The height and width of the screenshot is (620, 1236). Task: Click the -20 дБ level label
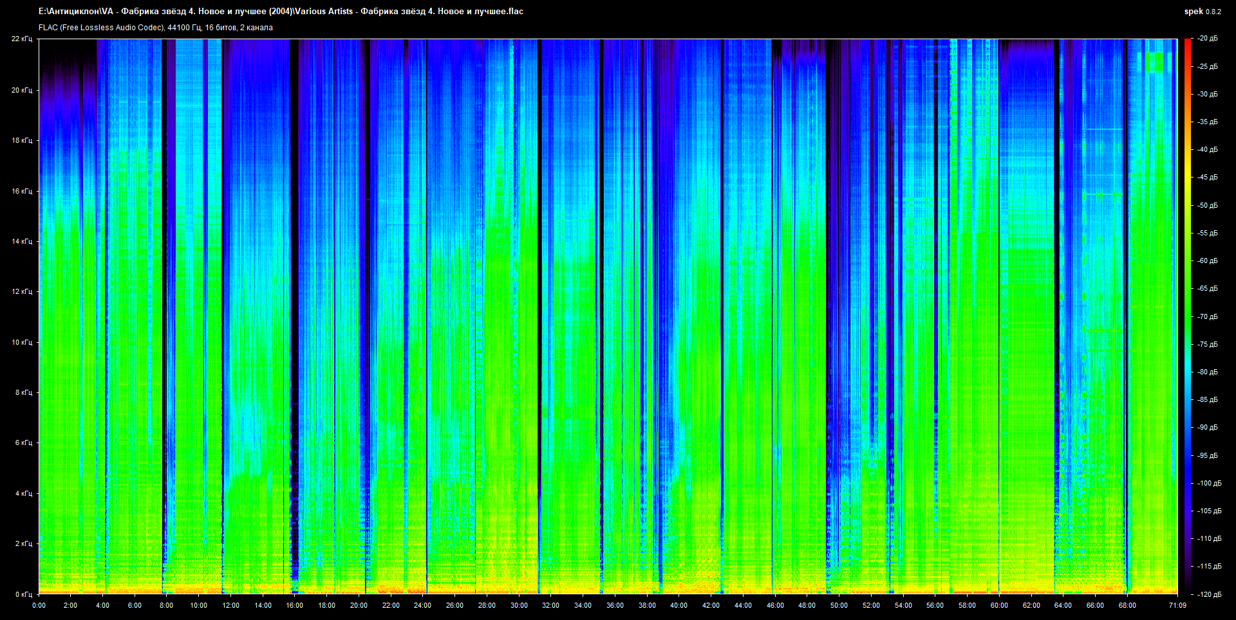1207,39
